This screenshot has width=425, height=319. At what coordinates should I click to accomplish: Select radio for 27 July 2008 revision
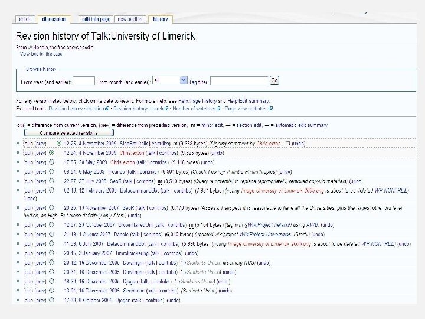point(51,181)
